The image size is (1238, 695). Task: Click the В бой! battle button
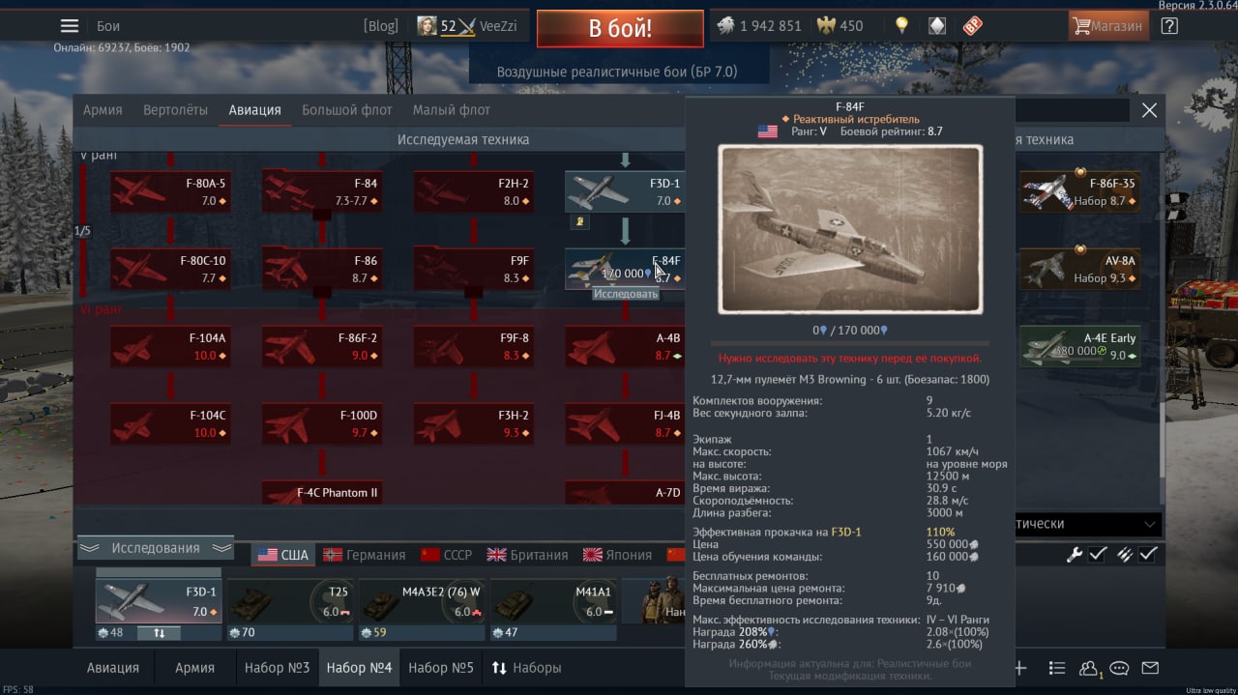[x=620, y=28]
